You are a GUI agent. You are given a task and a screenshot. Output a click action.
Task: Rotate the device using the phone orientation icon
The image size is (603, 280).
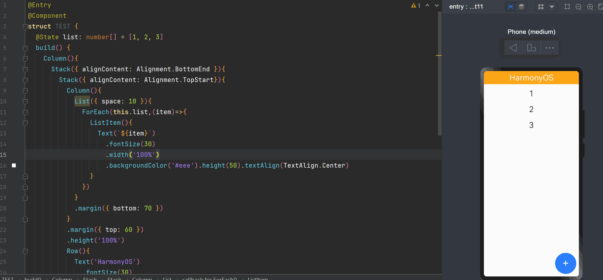click(x=532, y=48)
